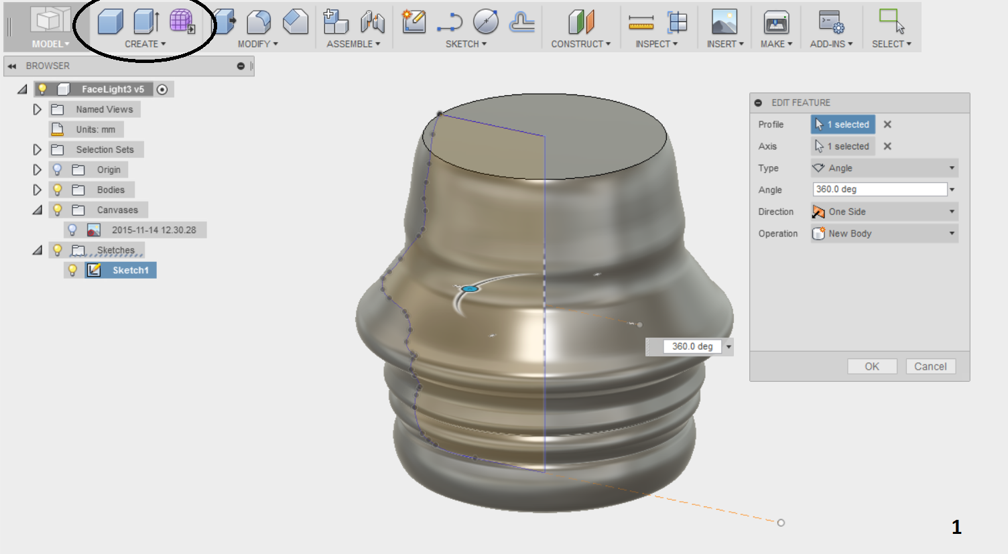The height and width of the screenshot is (554, 1008).
Task: Click Cancel in Edit Feature dialog
Action: pyautogui.click(x=931, y=366)
